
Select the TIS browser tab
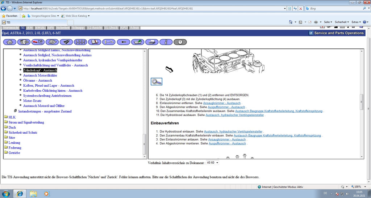[x=34, y=22]
